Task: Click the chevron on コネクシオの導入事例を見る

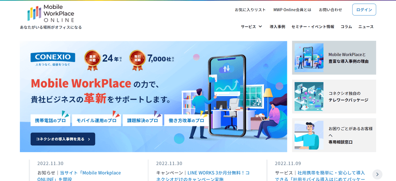Action: click(x=89, y=139)
